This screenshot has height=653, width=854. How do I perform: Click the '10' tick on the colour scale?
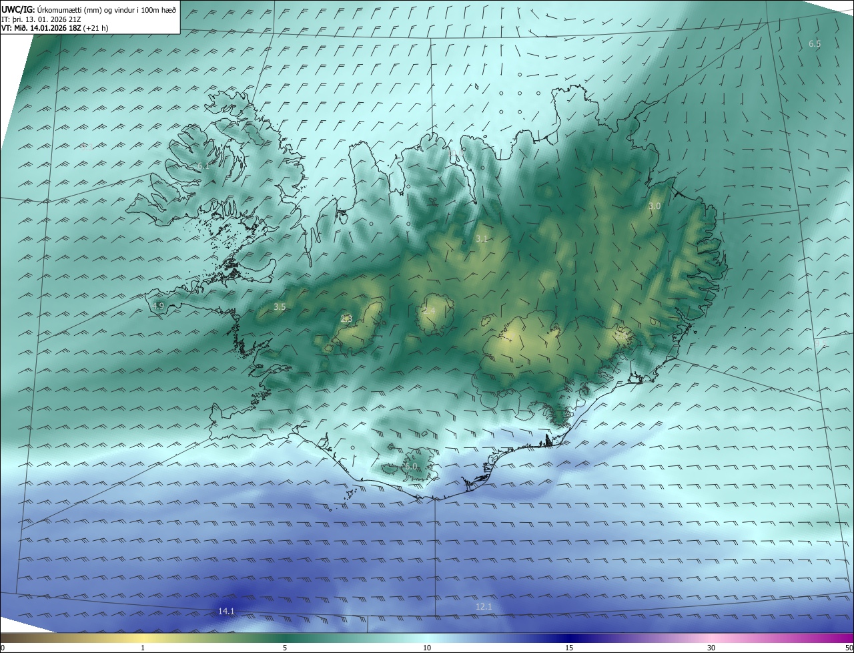click(427, 648)
